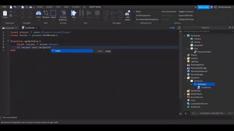Click Collapse All Folds
Image resolution: width=234 pixels, height=131 pixels.
point(186,19)
